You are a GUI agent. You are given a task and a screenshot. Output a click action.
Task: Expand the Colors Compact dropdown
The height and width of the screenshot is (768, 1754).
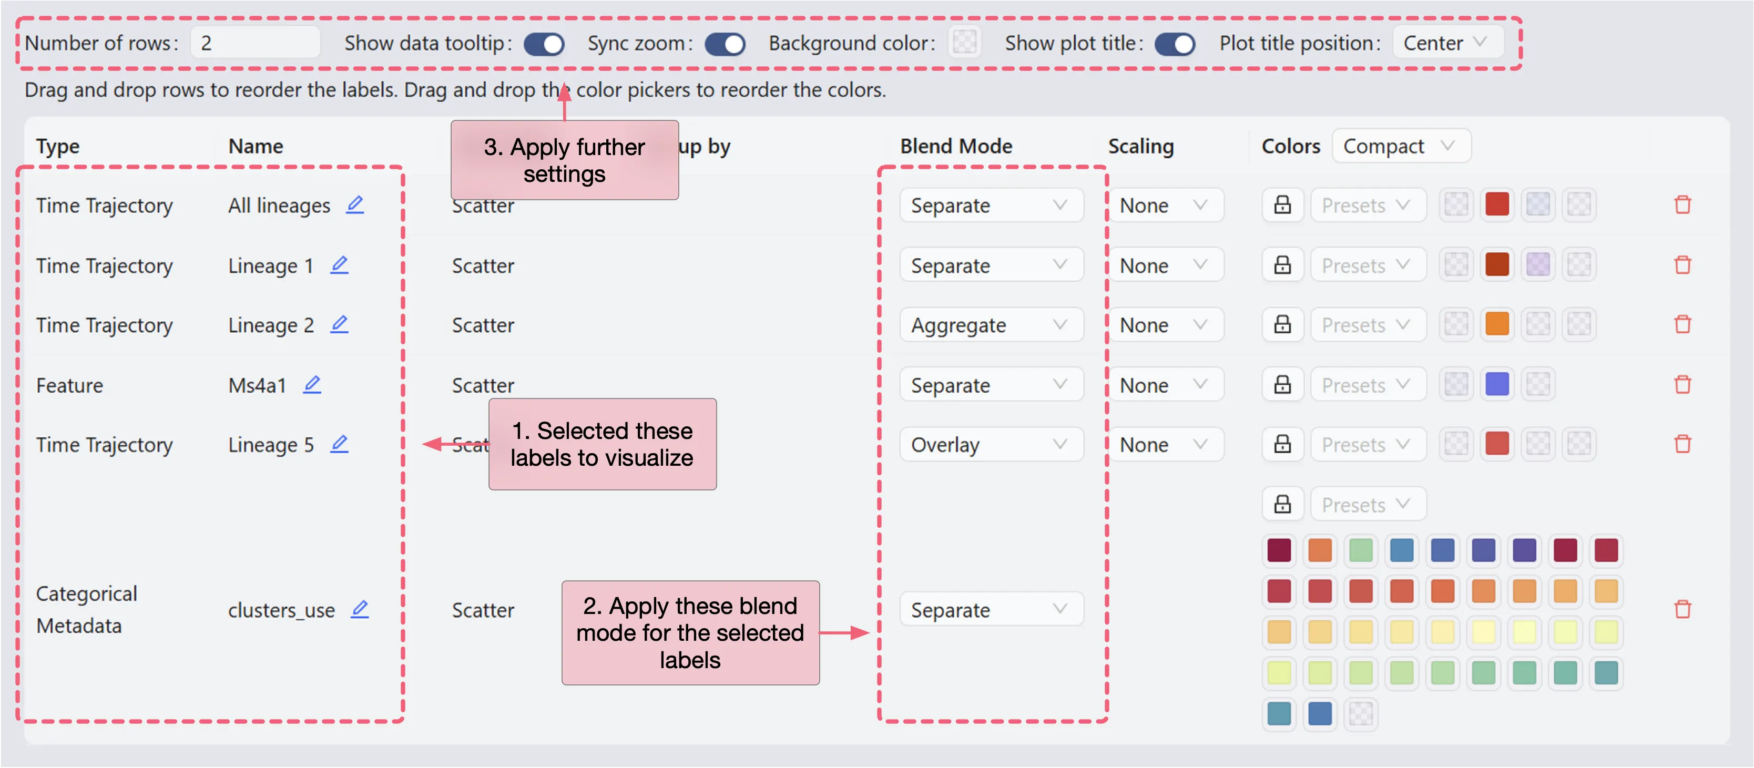1400,146
